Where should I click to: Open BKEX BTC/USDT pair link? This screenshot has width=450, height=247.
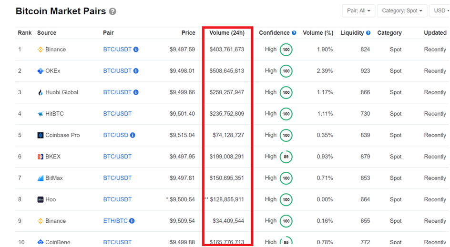[117, 157]
